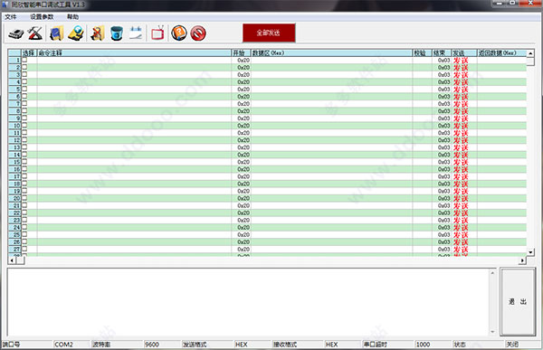Click the red 全部发送 button

coord(269,33)
